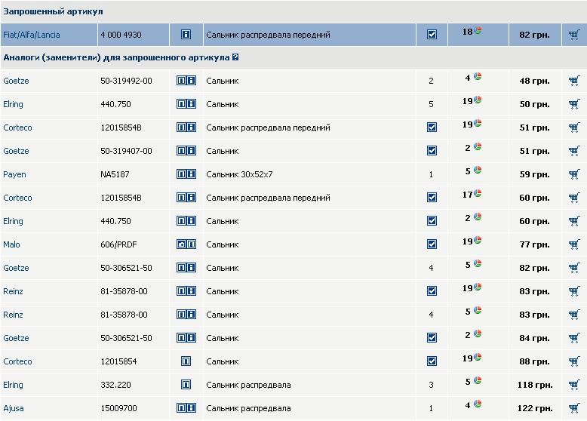
Task: Click cart icon for Elring 332.220
Action: pos(574,385)
